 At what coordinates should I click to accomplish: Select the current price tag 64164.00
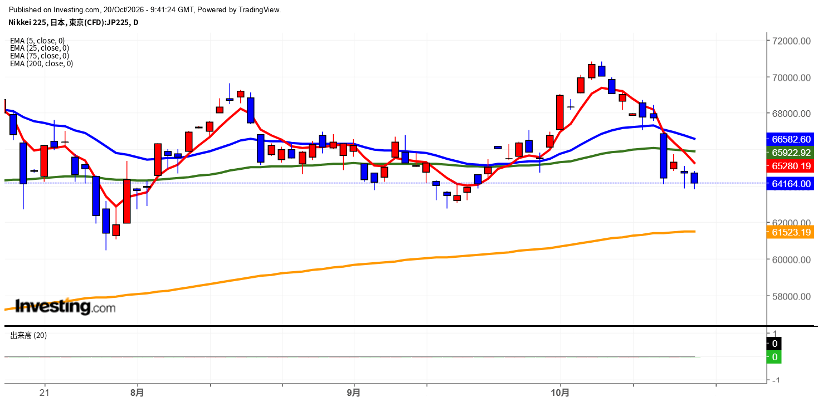790,183
